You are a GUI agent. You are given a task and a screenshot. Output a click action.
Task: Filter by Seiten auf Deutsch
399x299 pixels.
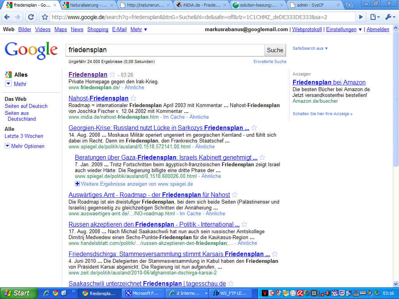(x=26, y=106)
